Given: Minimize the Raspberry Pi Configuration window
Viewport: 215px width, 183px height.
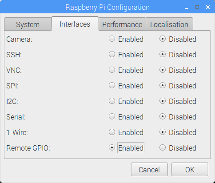Looking at the screenshot, I should [x=187, y=8].
